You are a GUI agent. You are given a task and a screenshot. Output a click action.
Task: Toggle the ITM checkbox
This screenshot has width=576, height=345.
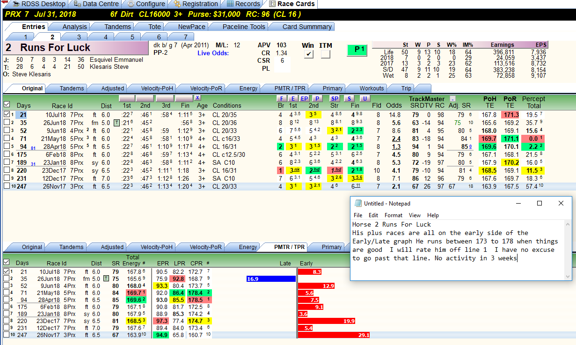(325, 54)
